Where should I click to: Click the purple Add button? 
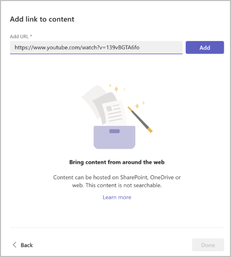[x=204, y=47]
